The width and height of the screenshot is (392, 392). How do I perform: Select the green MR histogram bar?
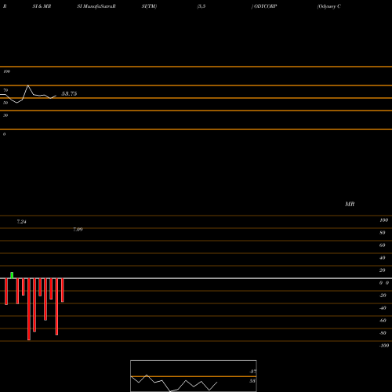coord(12,275)
